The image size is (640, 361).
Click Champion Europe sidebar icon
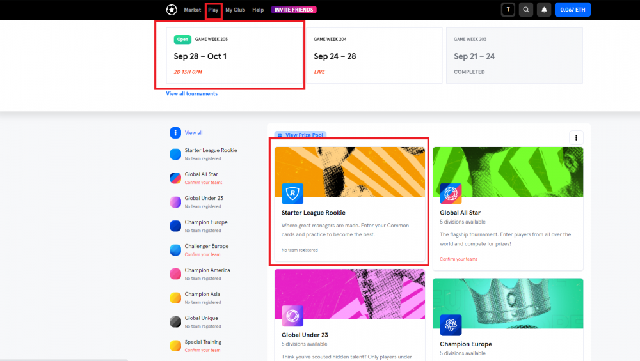click(x=175, y=226)
